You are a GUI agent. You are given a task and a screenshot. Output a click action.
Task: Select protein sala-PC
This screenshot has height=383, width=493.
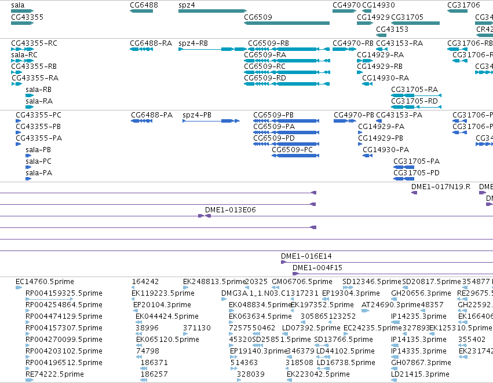tap(28, 167)
